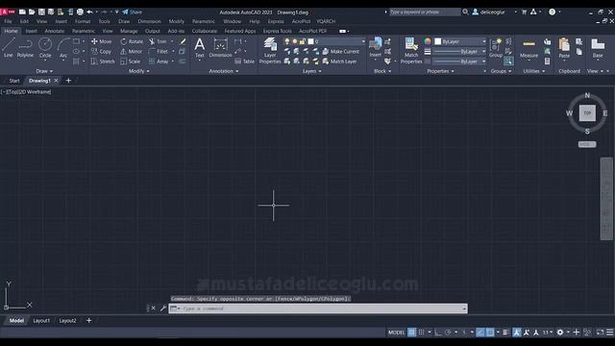
Task: Click the Customize status bar menu button
Action: tap(610, 333)
